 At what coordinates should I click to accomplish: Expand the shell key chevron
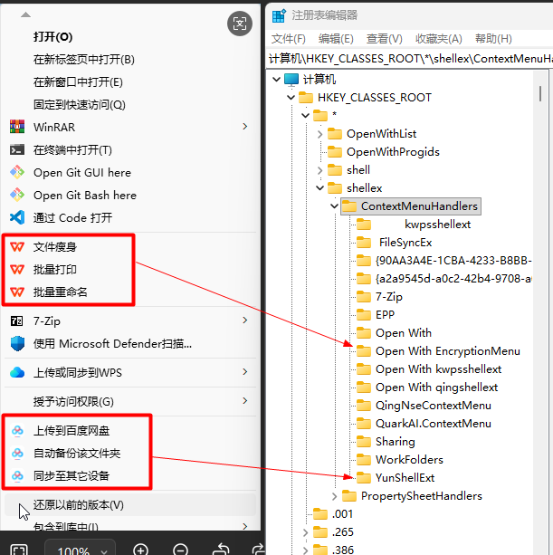[x=320, y=170]
